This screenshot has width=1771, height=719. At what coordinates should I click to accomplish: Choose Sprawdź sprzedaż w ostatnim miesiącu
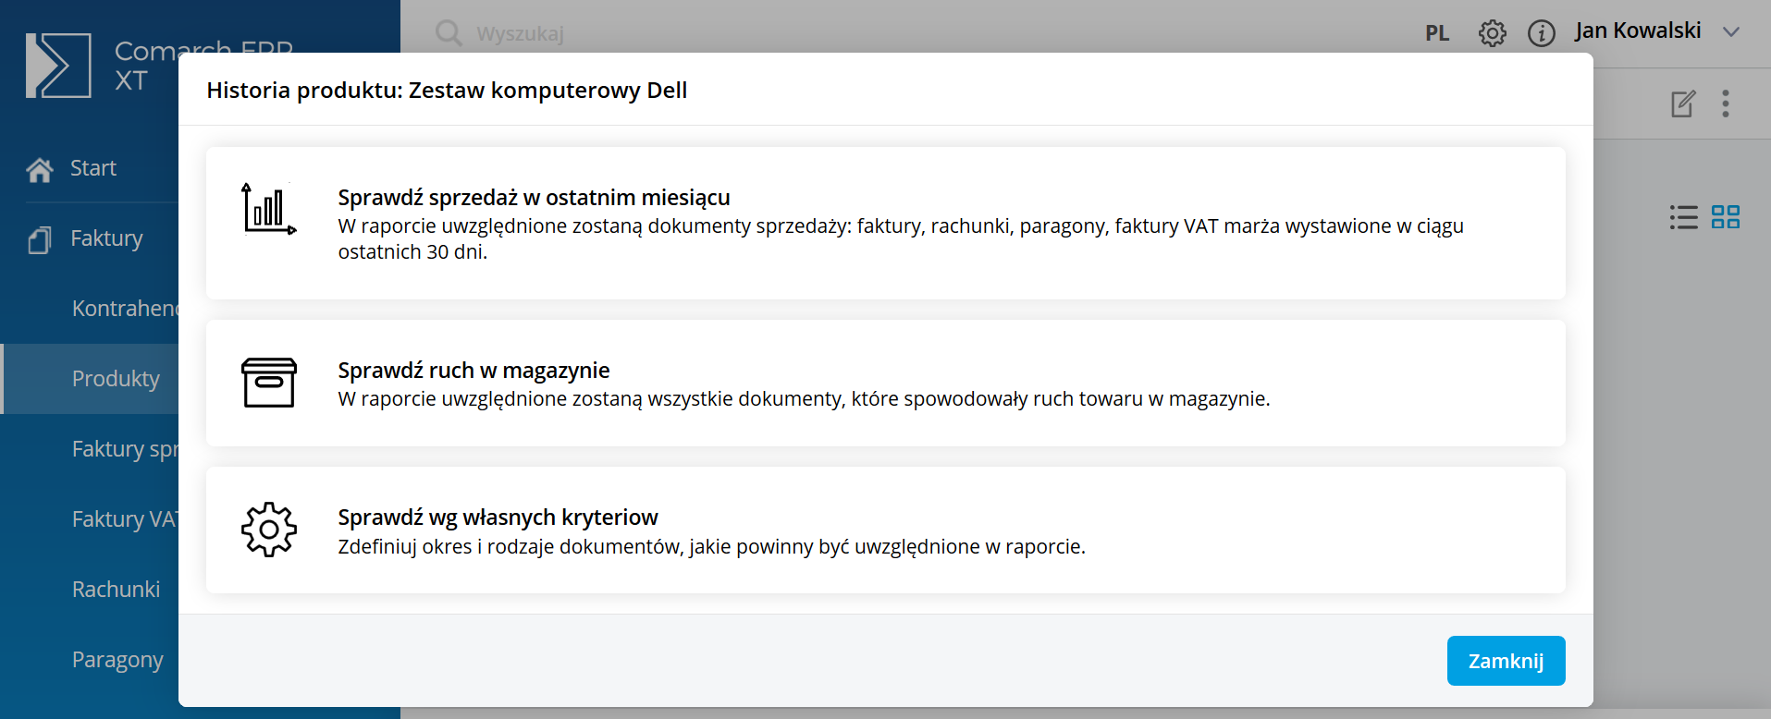[534, 198]
